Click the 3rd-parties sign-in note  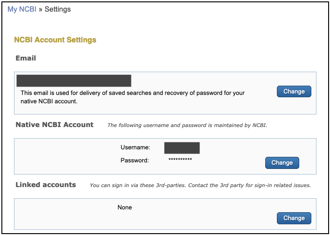(200, 185)
